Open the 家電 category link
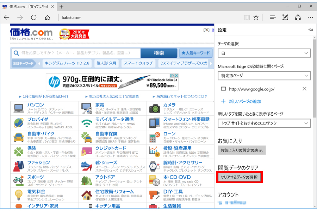317x211 pixels. click(x=100, y=105)
